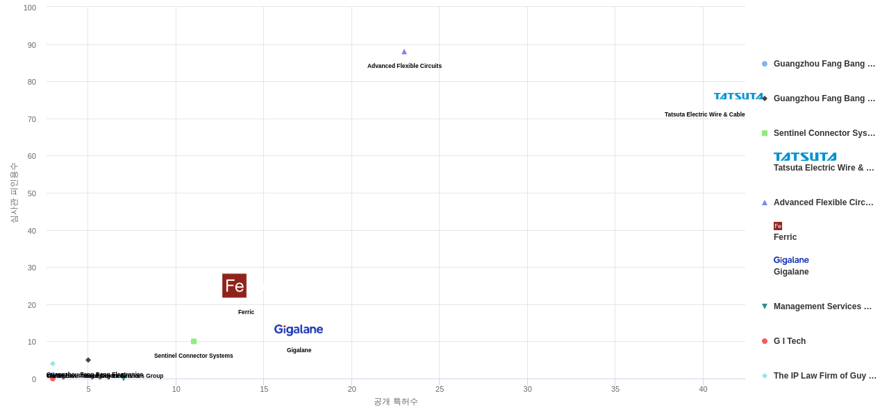The height and width of the screenshot is (416, 889).
Task: Toggle The IP Law Firm of Guy legend label
Action: (825, 376)
